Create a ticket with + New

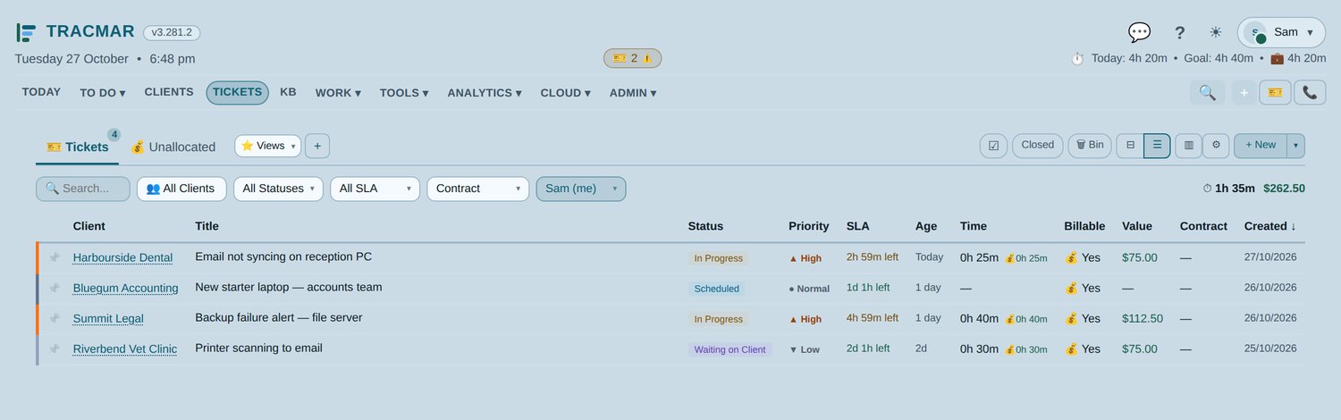(1261, 145)
